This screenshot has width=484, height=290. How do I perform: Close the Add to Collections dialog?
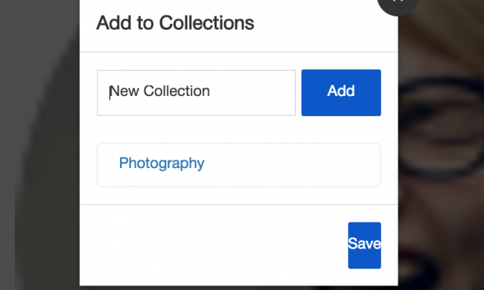coord(398,4)
